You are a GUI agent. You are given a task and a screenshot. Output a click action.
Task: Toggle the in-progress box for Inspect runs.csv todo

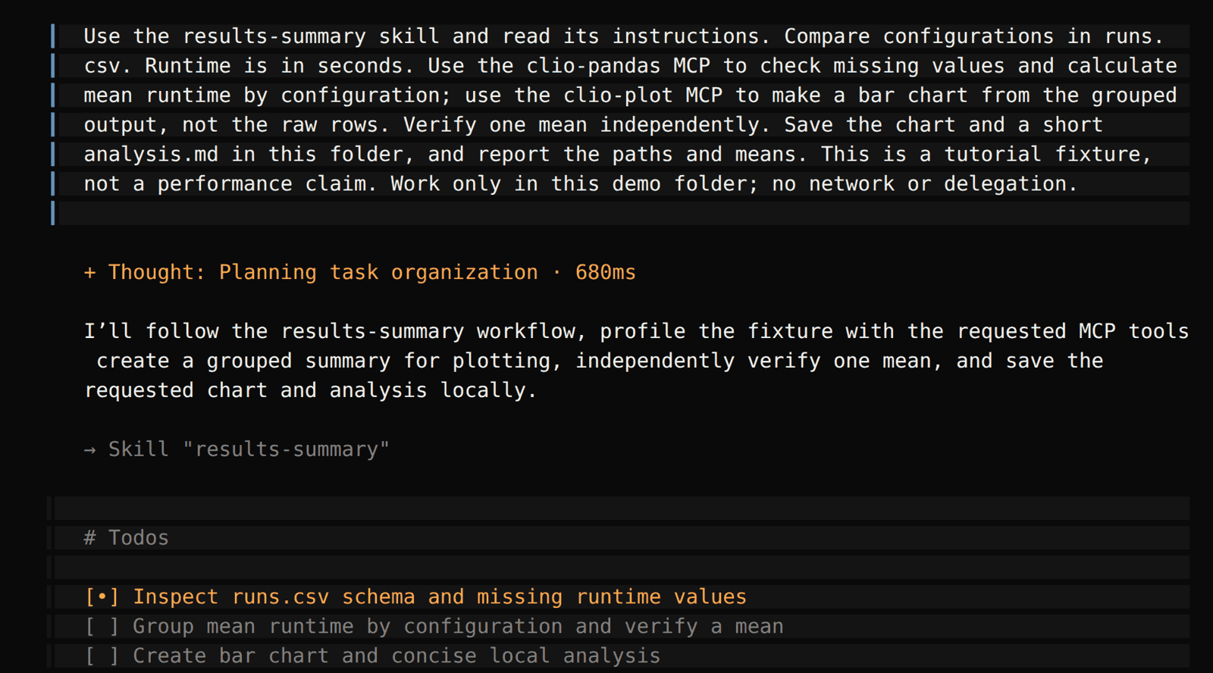coord(102,597)
